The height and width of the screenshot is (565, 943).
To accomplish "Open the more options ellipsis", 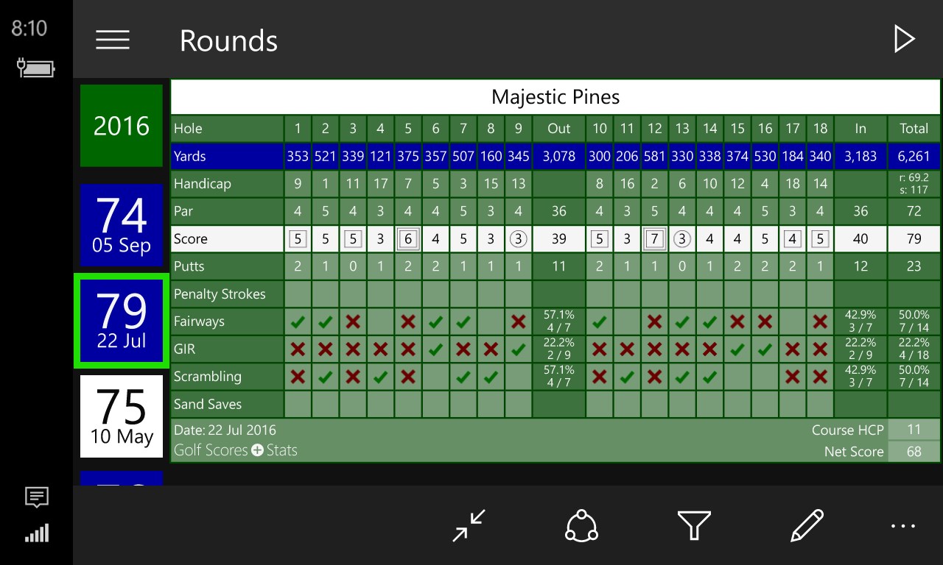I will pos(903,525).
